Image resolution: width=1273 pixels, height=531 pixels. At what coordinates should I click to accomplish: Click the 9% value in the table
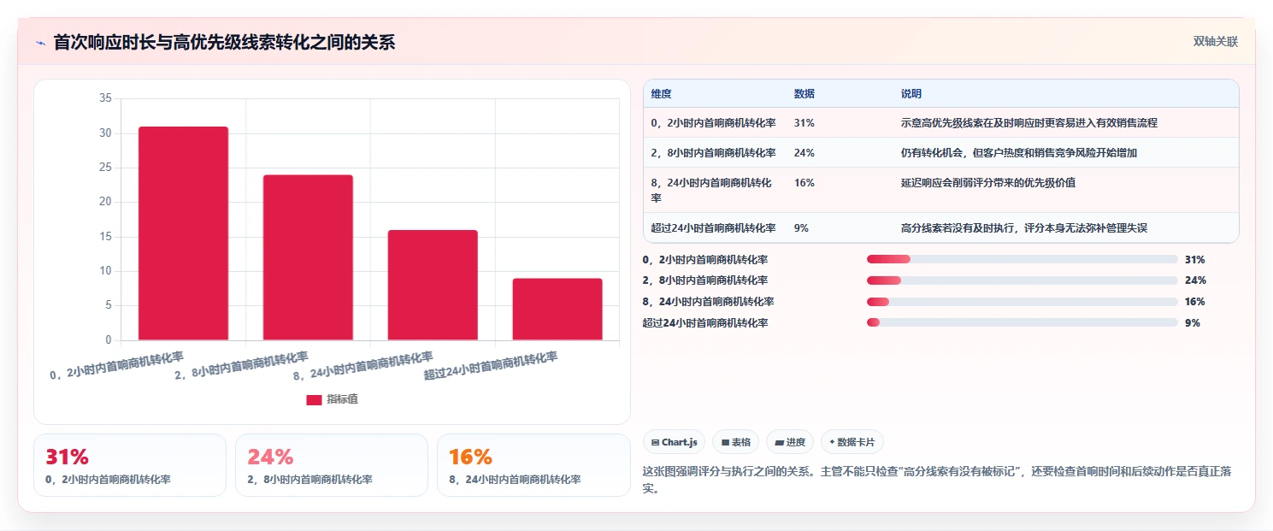pos(802,228)
